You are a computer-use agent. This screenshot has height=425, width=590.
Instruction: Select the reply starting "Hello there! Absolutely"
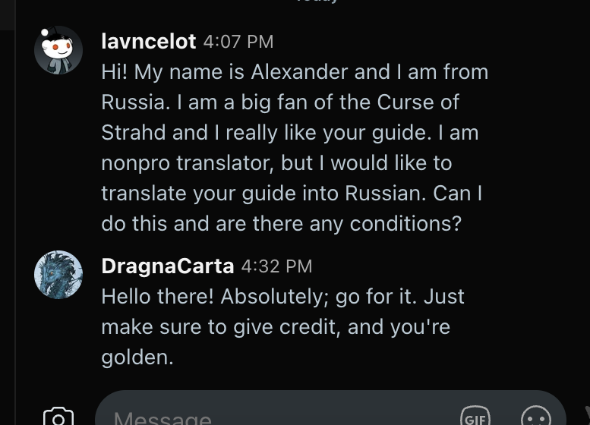tap(282, 326)
